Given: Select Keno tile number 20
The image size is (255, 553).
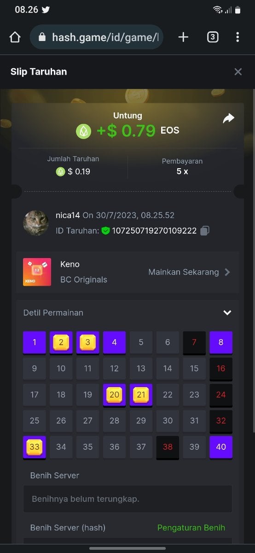Looking at the screenshot, I should (x=114, y=395).
